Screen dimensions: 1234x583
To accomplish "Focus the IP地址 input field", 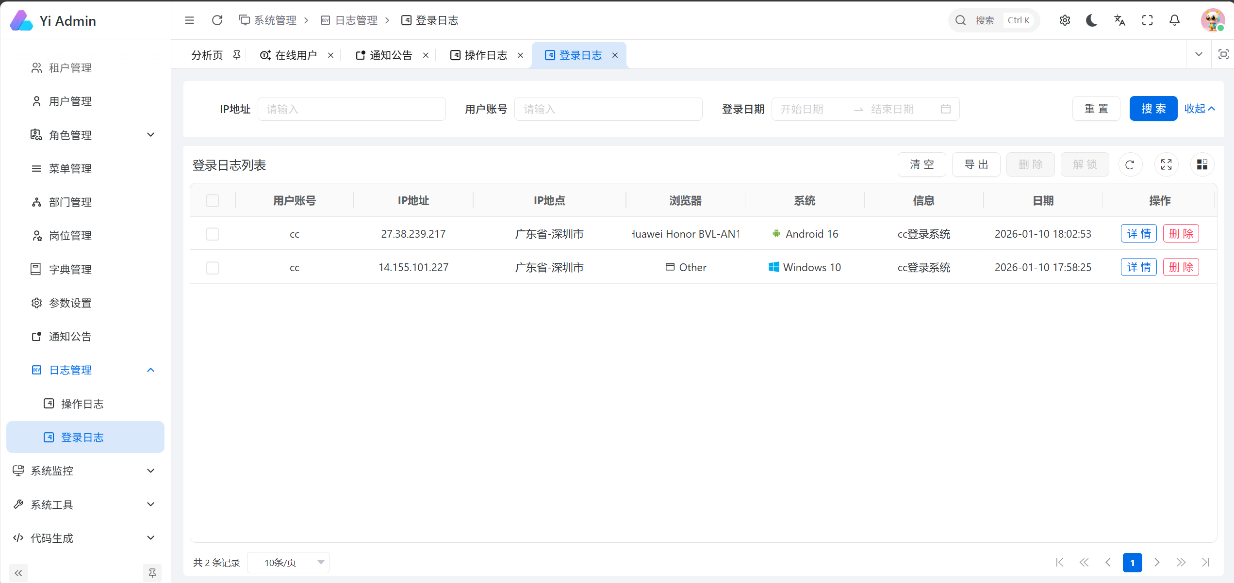I will [x=351, y=109].
